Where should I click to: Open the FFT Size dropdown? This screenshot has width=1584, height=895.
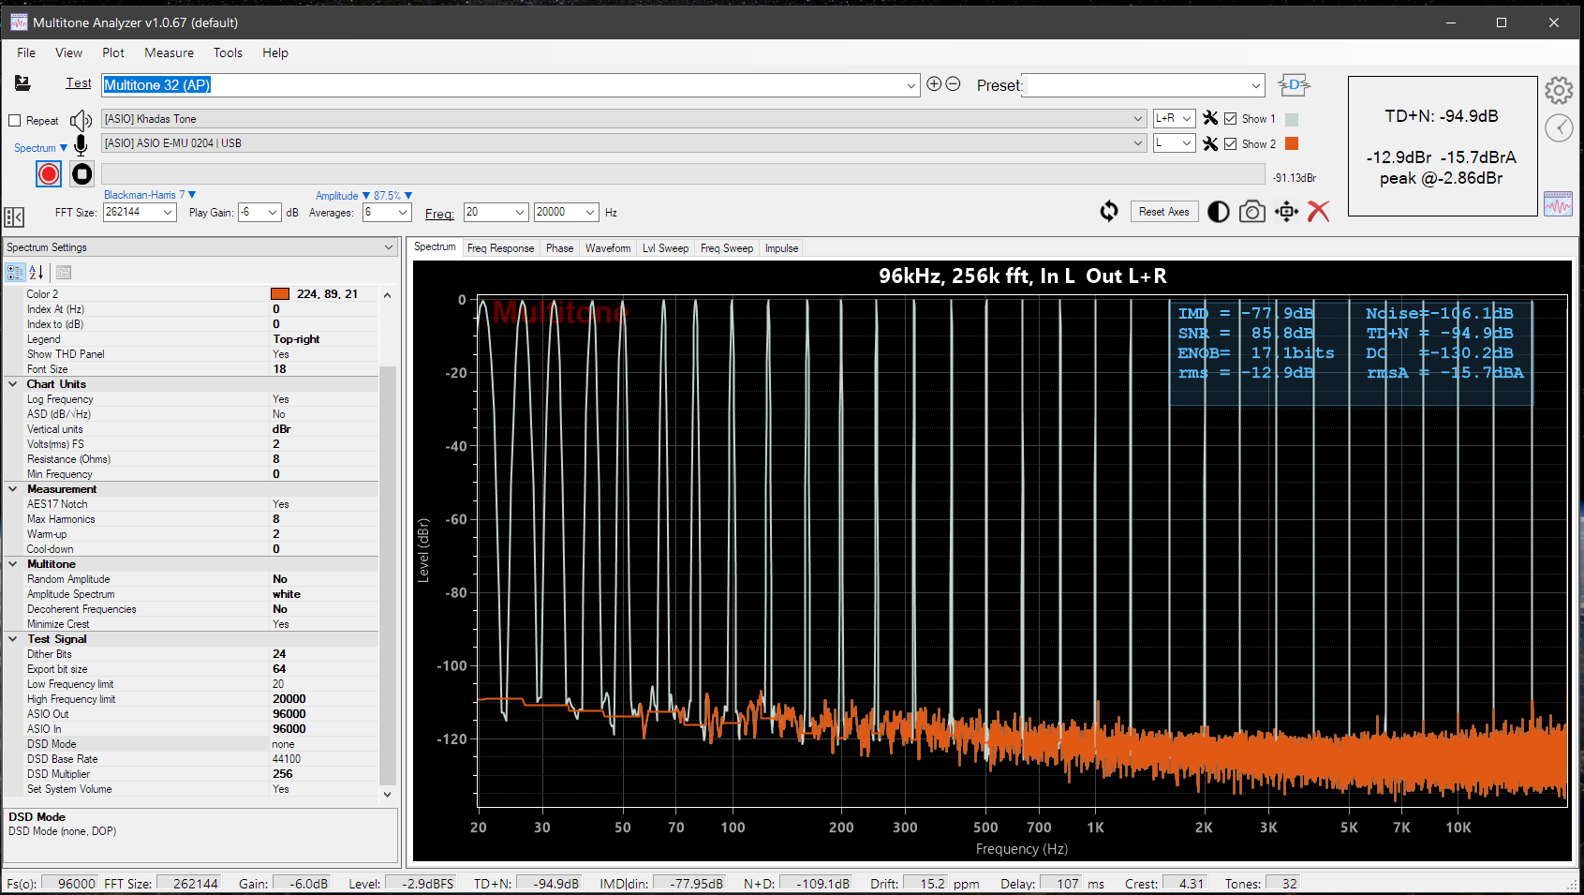[168, 213]
